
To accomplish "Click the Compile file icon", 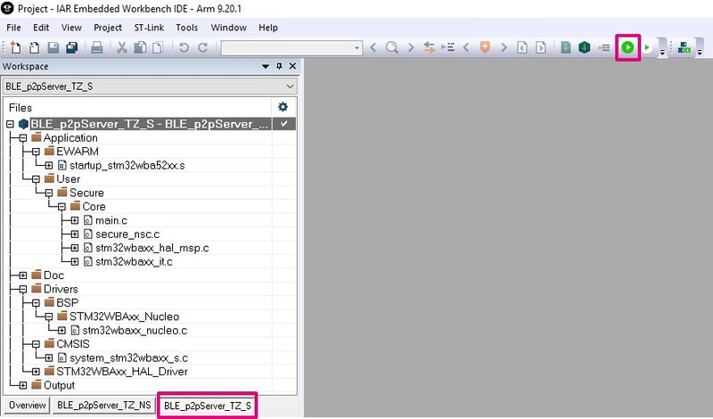I will 566,47.
